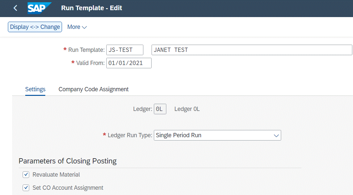Click the asterisk beside Ledger Run Type

click(104, 135)
